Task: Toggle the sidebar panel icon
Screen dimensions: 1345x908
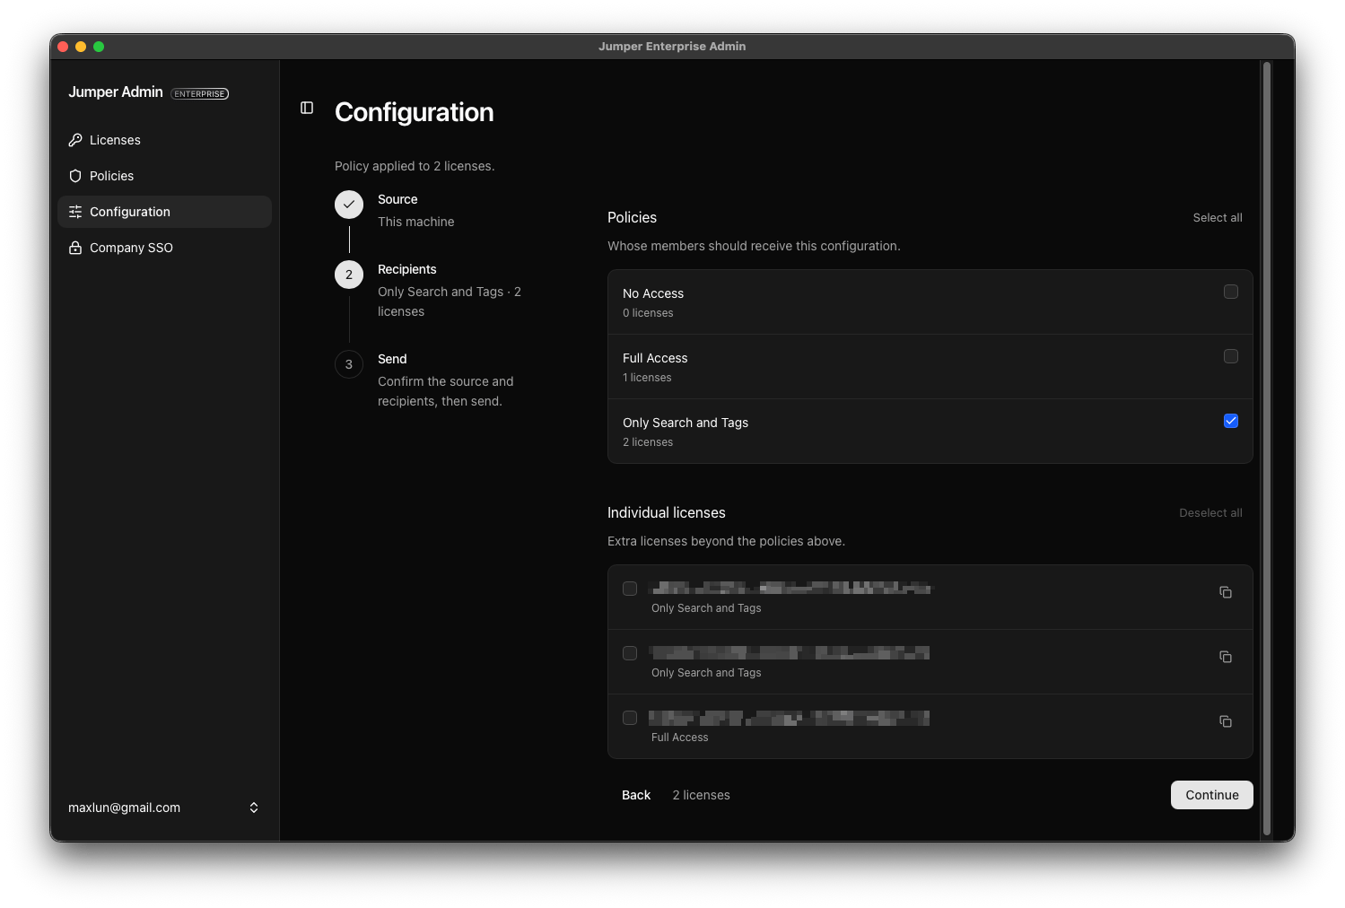Action: (307, 108)
